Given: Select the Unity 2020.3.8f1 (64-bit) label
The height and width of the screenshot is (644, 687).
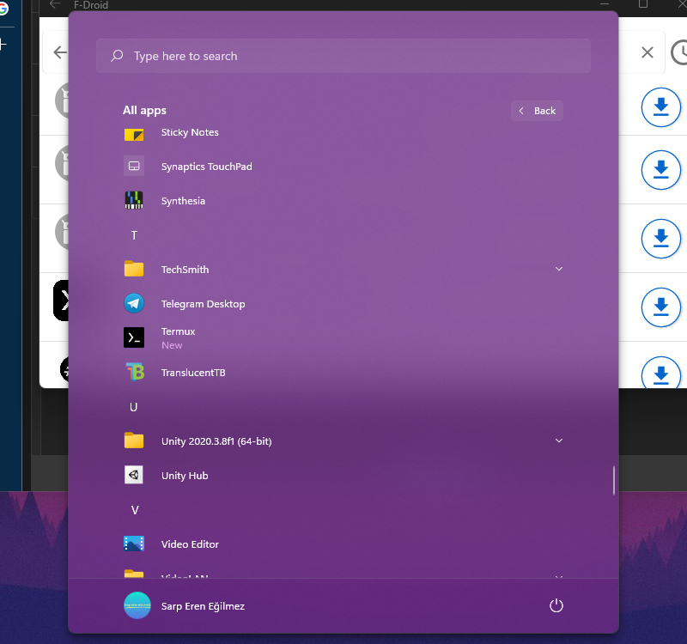Looking at the screenshot, I should tap(216, 441).
